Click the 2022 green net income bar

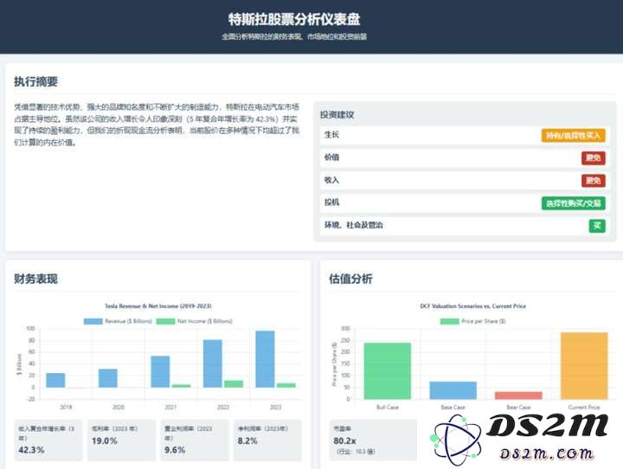click(234, 384)
